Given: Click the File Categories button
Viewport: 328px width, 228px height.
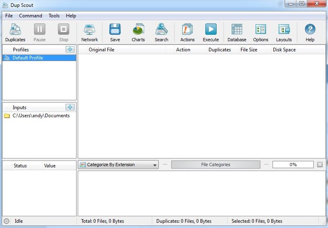Looking at the screenshot, I should [215, 165].
